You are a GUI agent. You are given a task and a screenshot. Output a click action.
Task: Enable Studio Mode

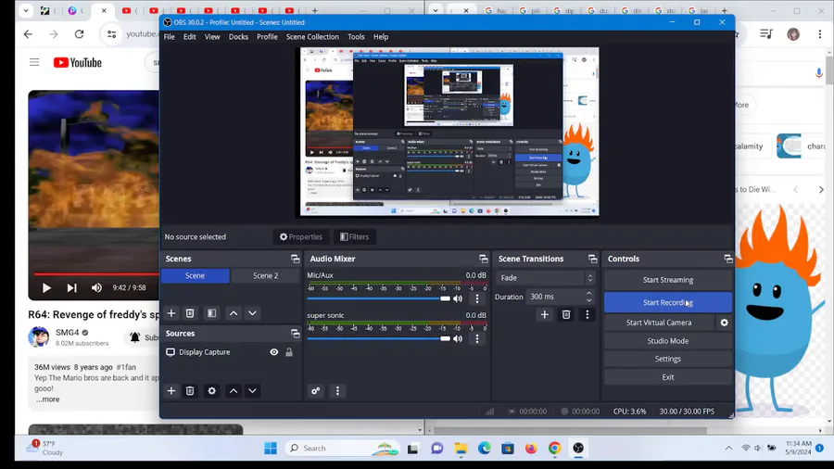click(668, 341)
